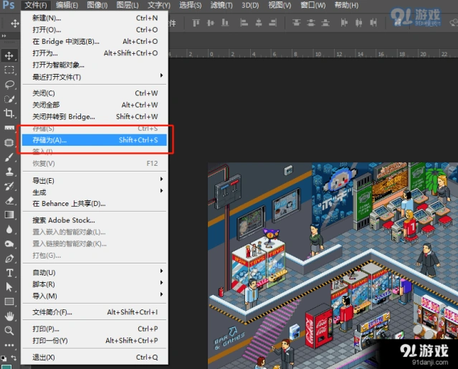Open the 视图(V) menu
Screen dimensions: 458x369
click(x=280, y=5)
